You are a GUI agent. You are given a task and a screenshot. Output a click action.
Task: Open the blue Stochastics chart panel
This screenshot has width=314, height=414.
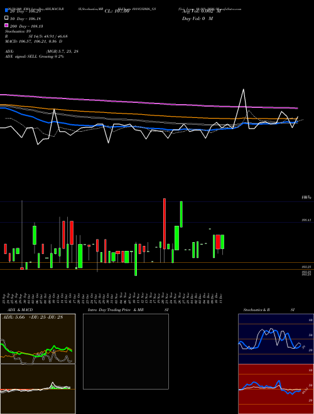coord(276,339)
